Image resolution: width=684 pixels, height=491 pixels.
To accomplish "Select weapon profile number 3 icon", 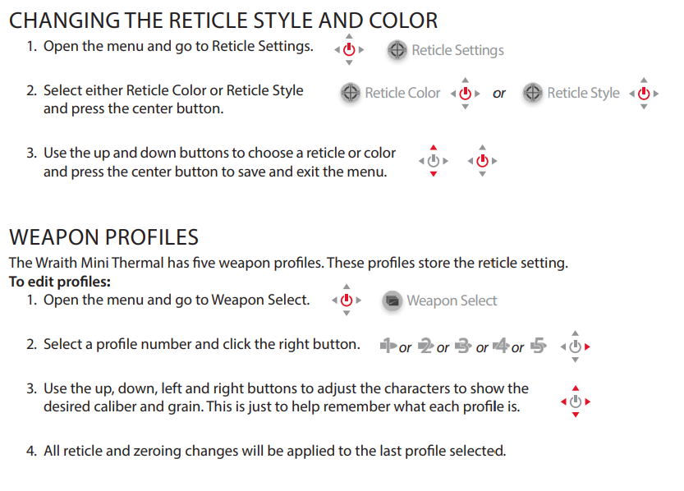I will point(463,346).
